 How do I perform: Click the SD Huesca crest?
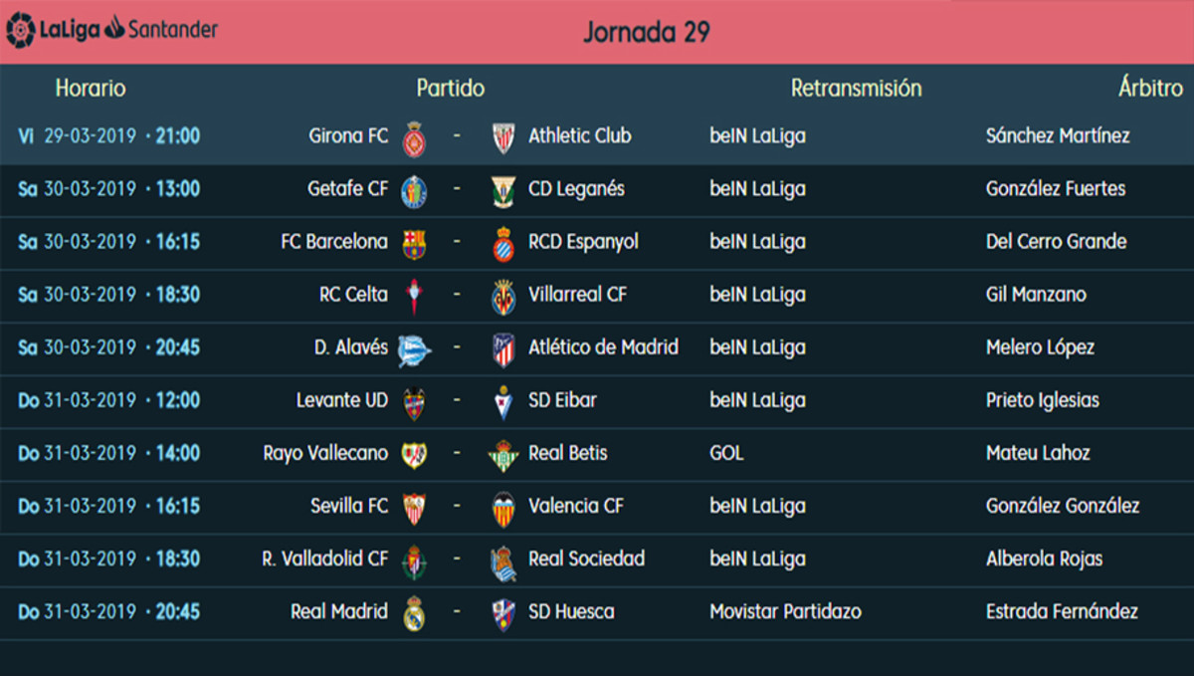click(504, 613)
